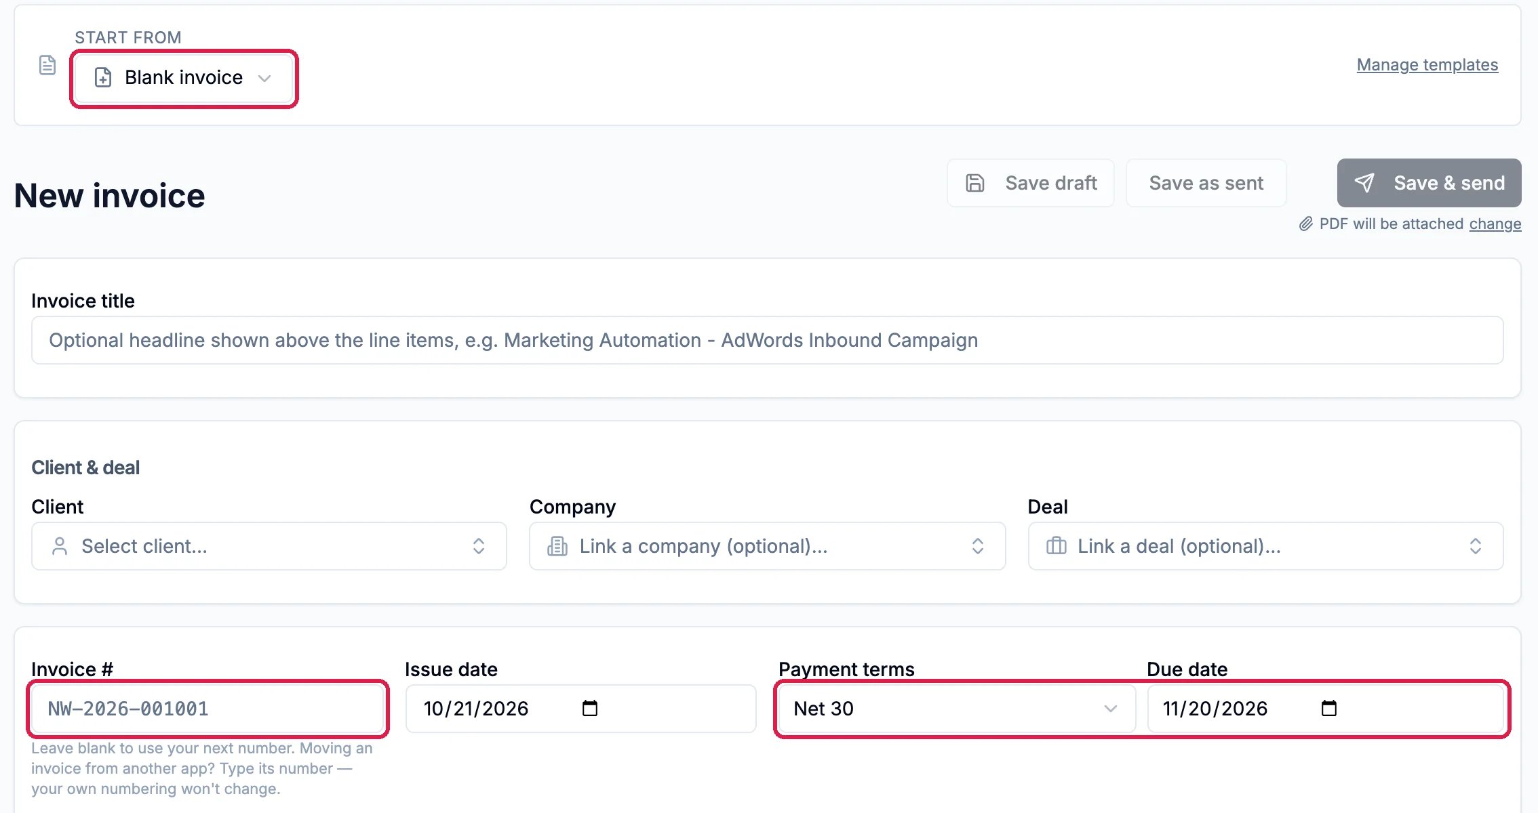Click the floppy disk icon on Save draft
This screenshot has width=1538, height=813.
click(975, 183)
